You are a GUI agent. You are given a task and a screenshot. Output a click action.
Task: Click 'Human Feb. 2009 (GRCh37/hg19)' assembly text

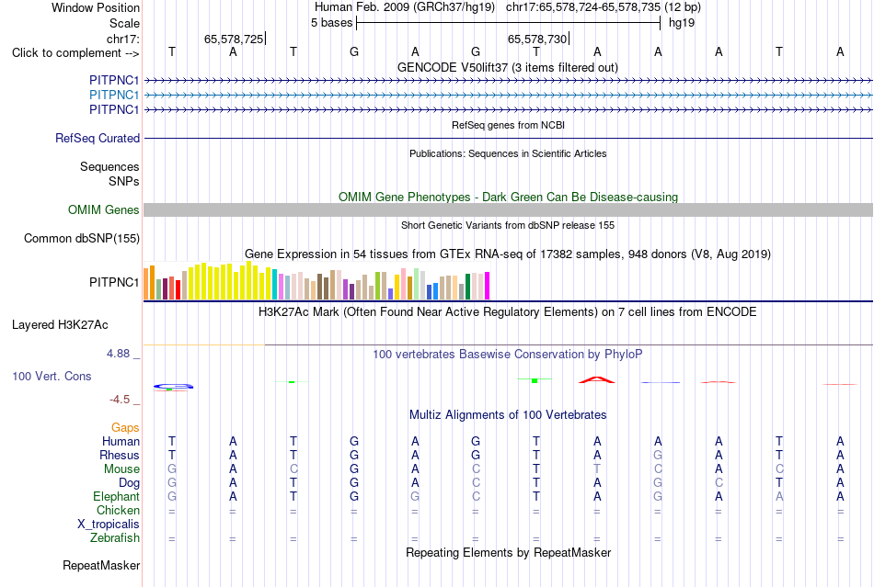click(405, 7)
